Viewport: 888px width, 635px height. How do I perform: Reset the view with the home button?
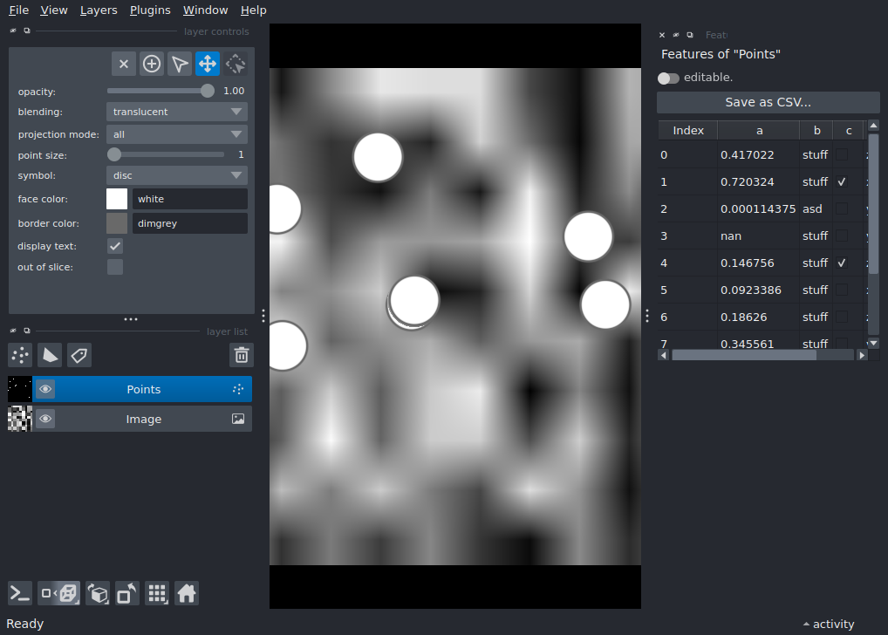coord(187,593)
